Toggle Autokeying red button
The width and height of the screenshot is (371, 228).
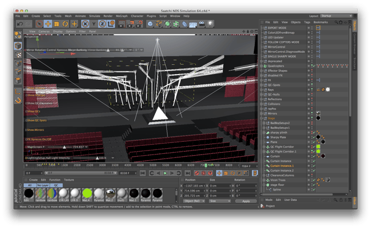coord(203,173)
